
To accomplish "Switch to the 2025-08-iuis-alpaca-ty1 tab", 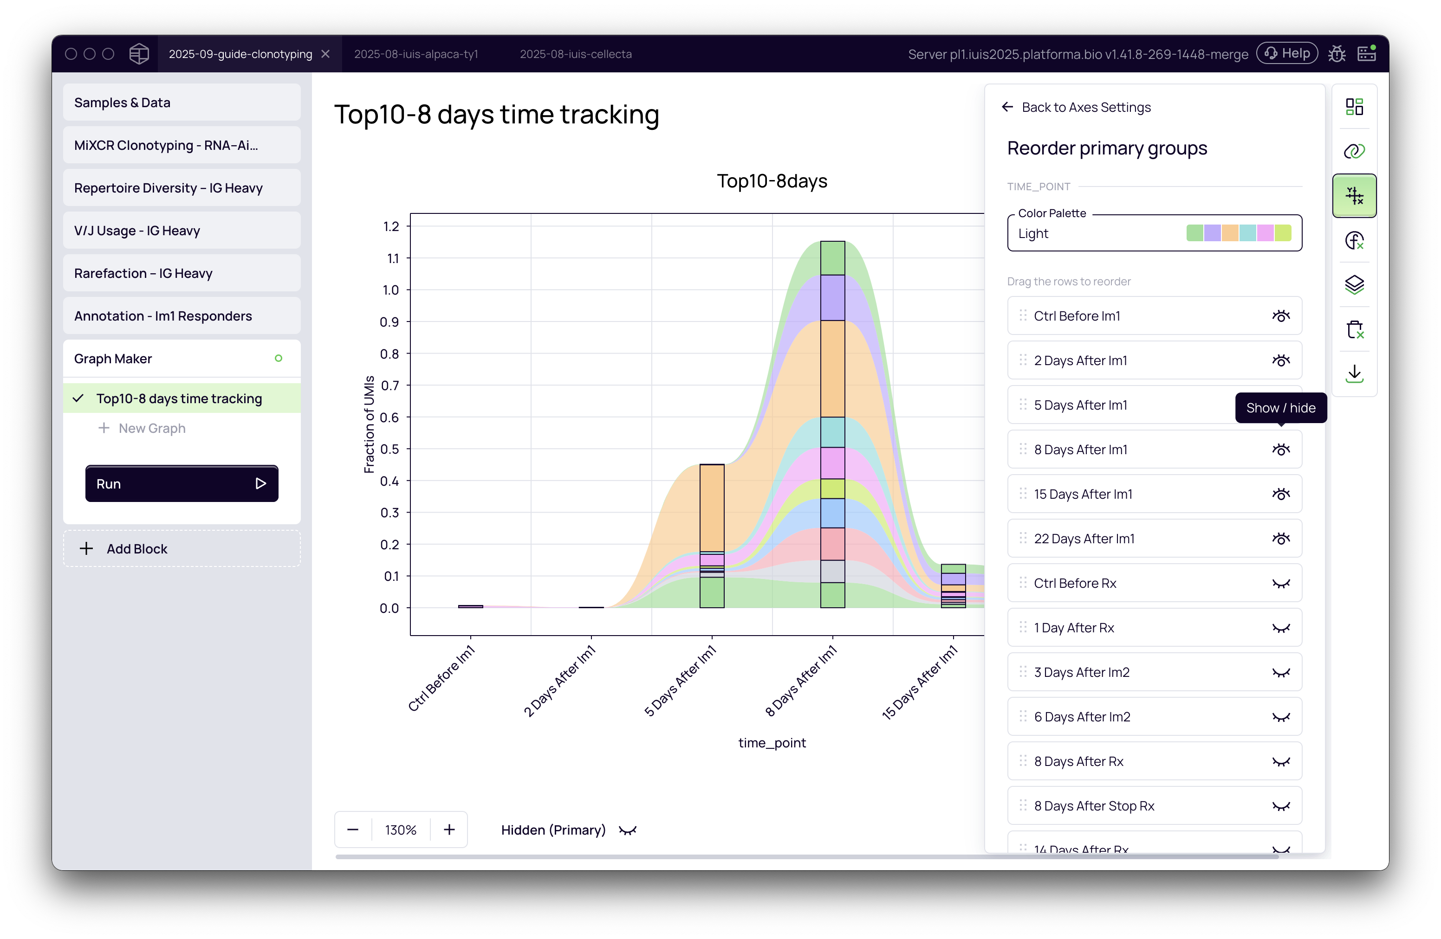I will [x=416, y=54].
